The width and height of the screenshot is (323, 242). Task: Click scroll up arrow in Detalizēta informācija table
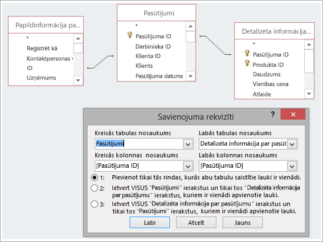pos(309,45)
